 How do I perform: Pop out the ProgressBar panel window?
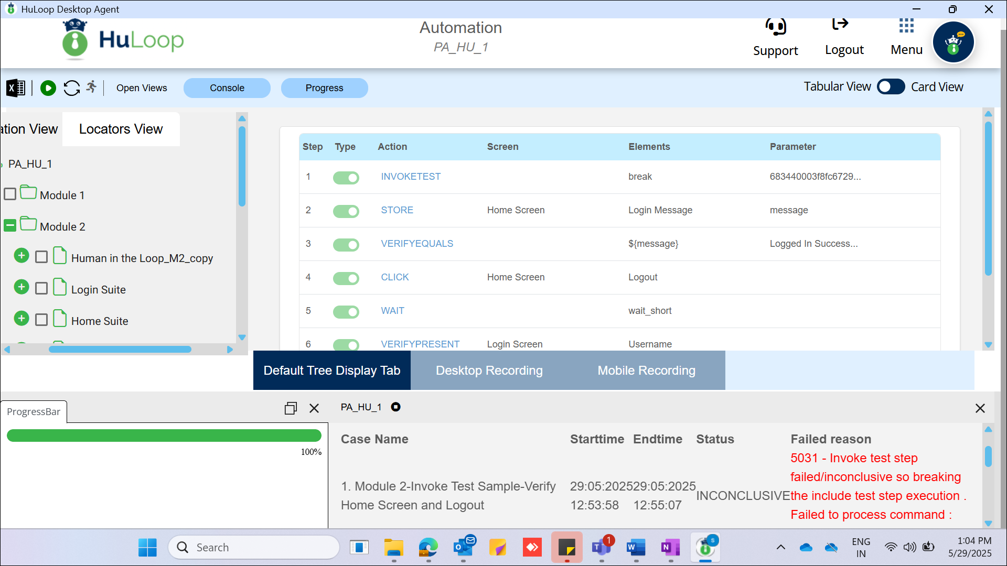tap(291, 408)
